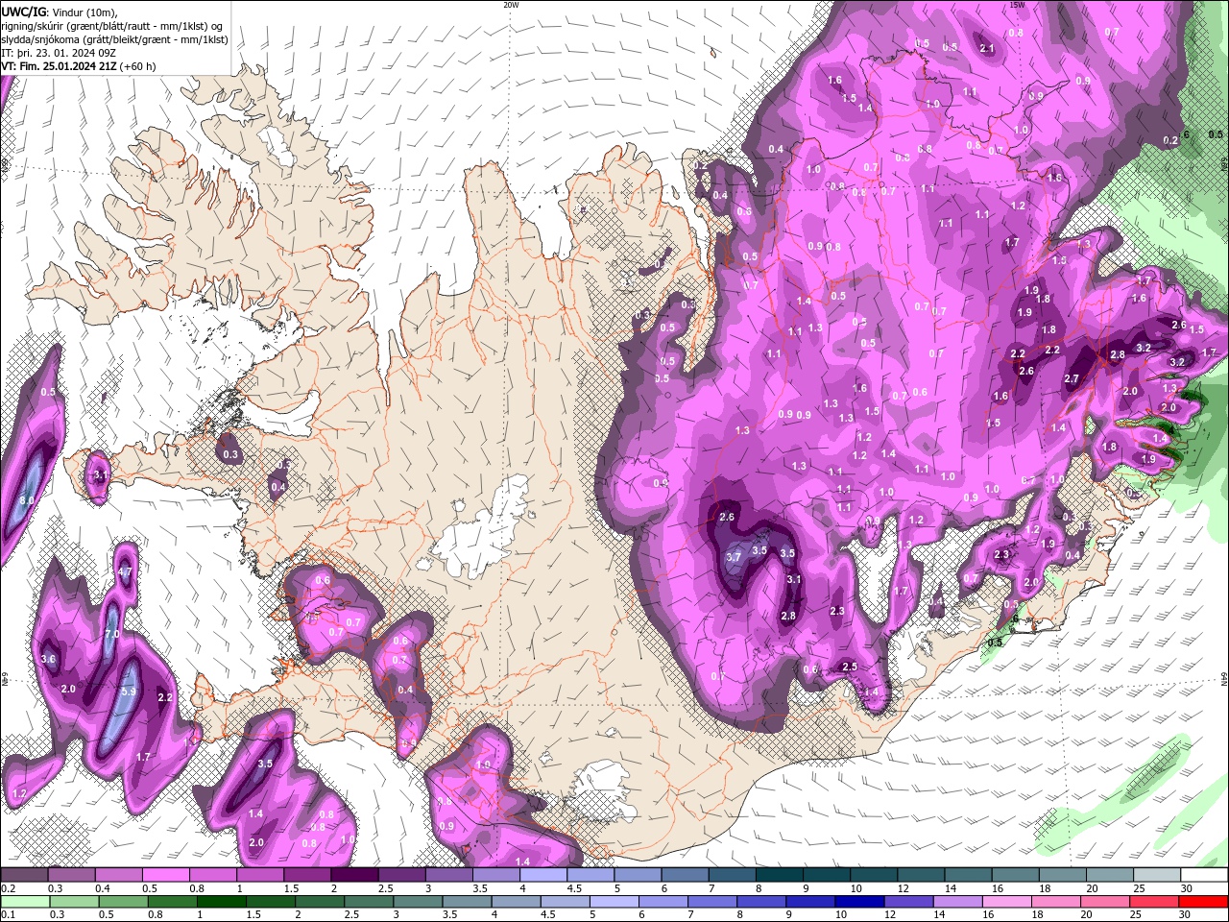Click the 64N latitude label on right edge

click(1224, 678)
